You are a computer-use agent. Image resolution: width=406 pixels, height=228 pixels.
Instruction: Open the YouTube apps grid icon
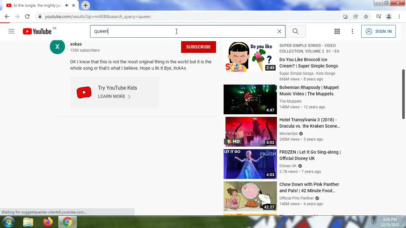(x=337, y=31)
